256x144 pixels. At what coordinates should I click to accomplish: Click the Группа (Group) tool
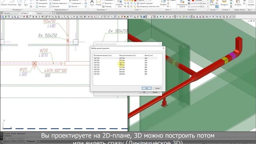212,3
